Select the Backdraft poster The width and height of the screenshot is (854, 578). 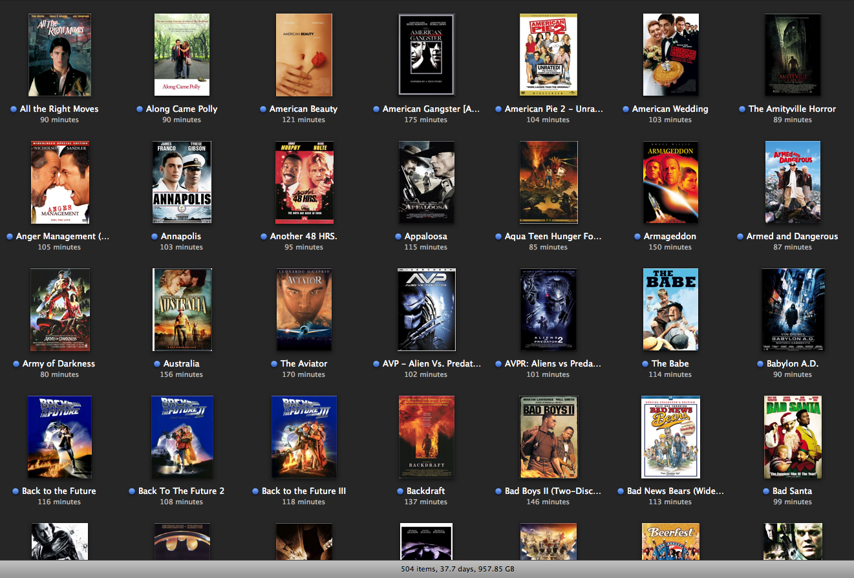pos(426,437)
